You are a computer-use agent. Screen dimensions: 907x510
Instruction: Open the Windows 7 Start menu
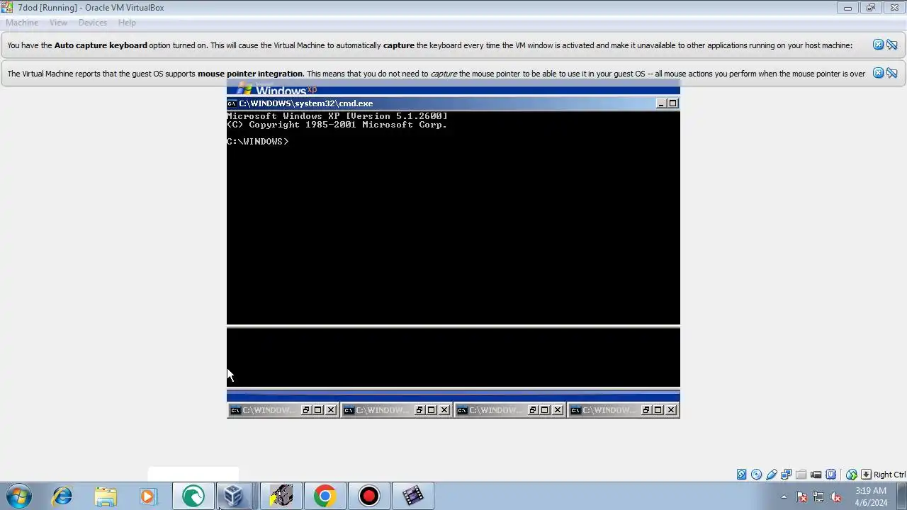point(19,496)
